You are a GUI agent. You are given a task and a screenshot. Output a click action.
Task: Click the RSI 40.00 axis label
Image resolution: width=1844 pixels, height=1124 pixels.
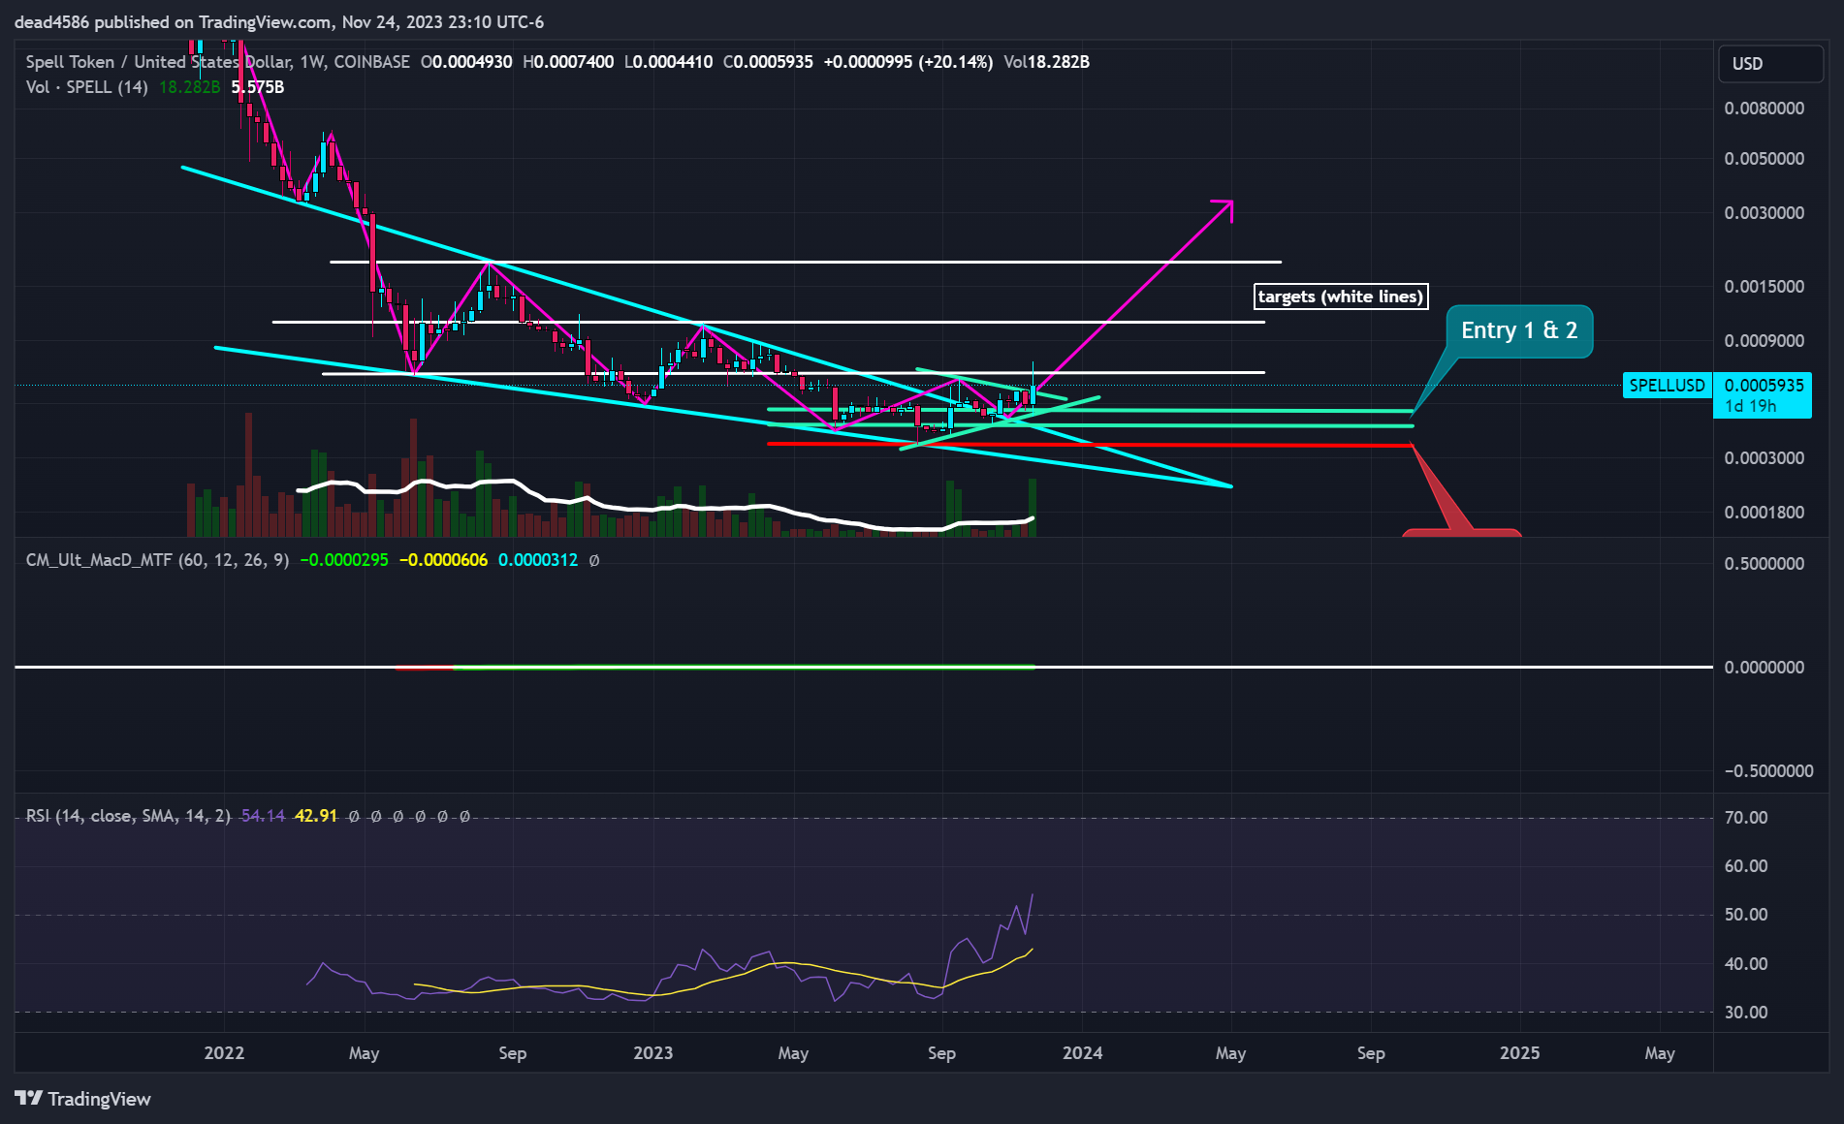[1746, 964]
